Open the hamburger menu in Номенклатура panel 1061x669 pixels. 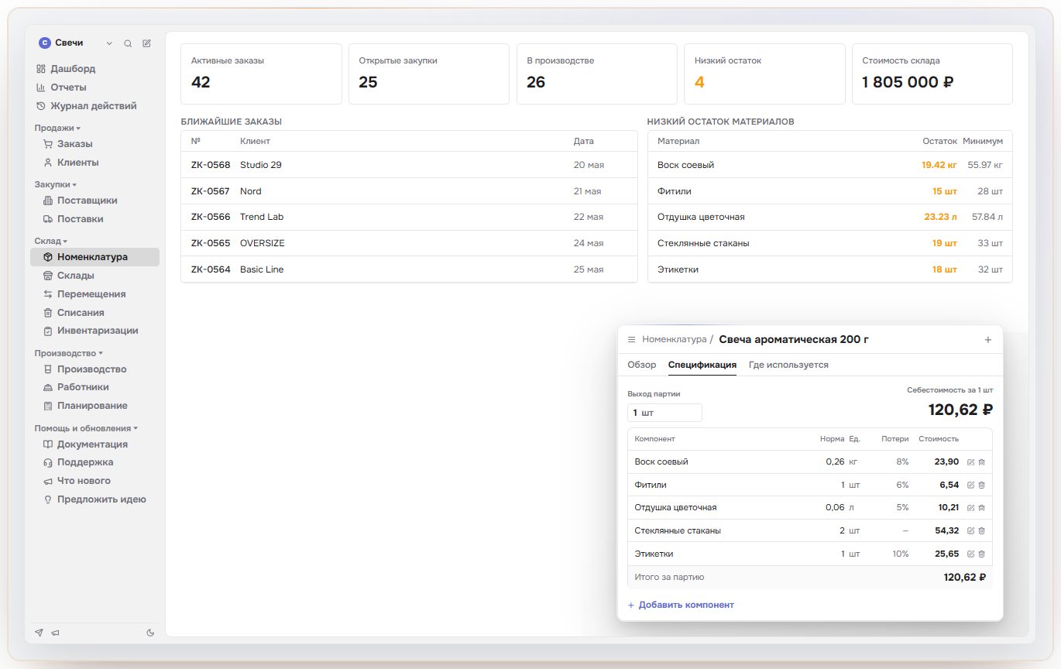631,339
